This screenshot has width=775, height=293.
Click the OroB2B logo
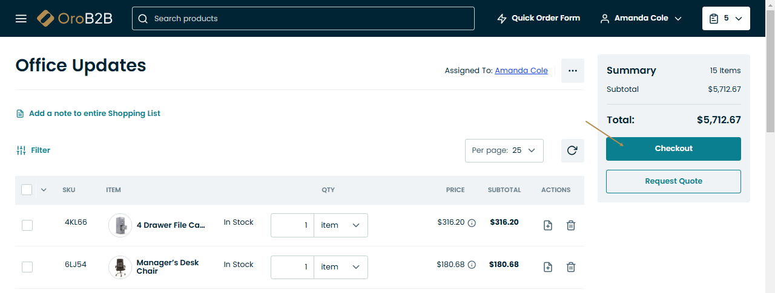[x=74, y=18]
